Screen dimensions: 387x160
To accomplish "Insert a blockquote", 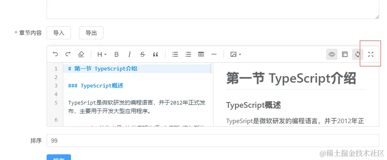I will (155, 55).
